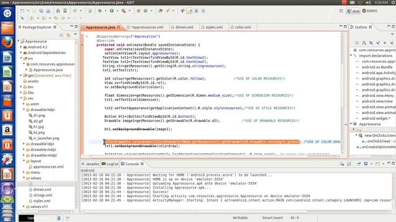Image resolution: width=396 pixels, height=222 pixels.
Task: Open the Javadoc tab
Action: tap(90, 164)
